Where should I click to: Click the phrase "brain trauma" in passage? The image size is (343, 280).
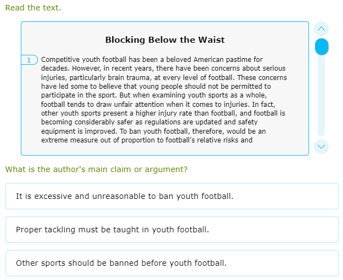[x=122, y=78]
